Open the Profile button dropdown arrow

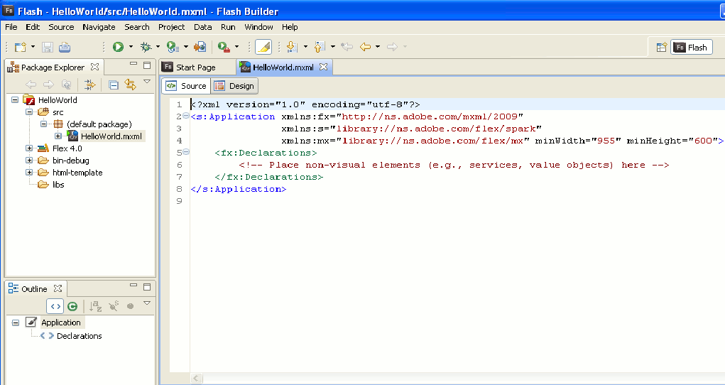pyautogui.click(x=186, y=47)
